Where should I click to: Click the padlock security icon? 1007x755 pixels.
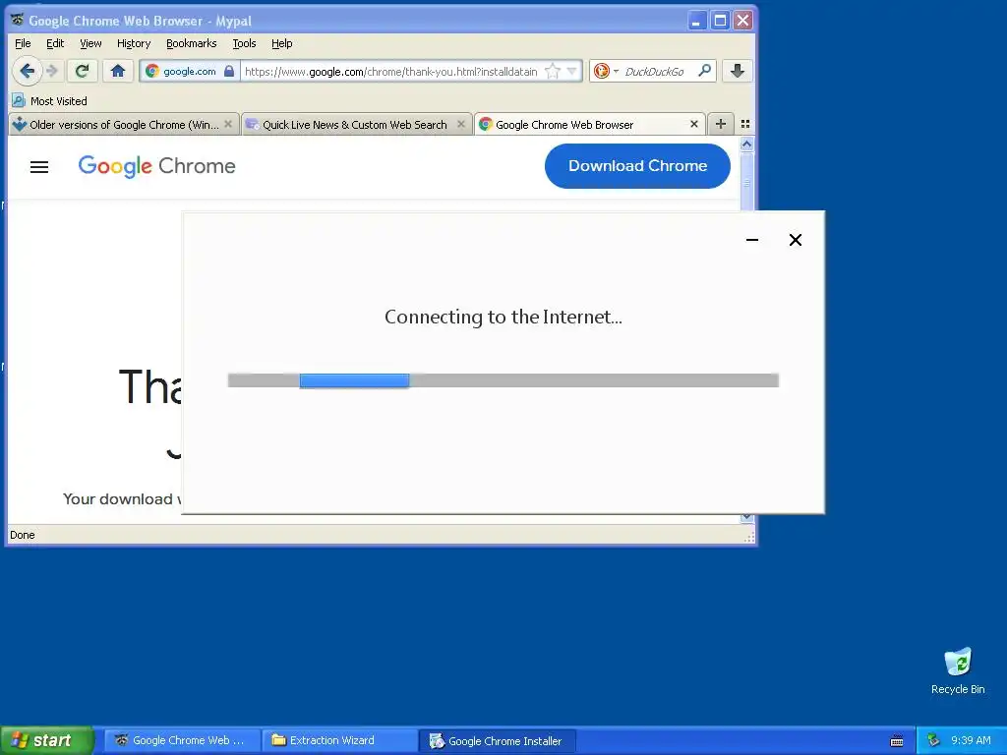coord(229,71)
